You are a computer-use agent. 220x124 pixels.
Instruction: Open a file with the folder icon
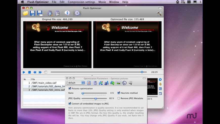25,13
